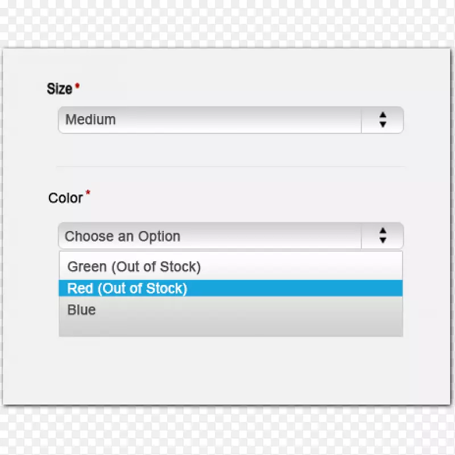This screenshot has width=455, height=455.
Task: Click the down arrow in the Color dropdown
Action: point(383,241)
